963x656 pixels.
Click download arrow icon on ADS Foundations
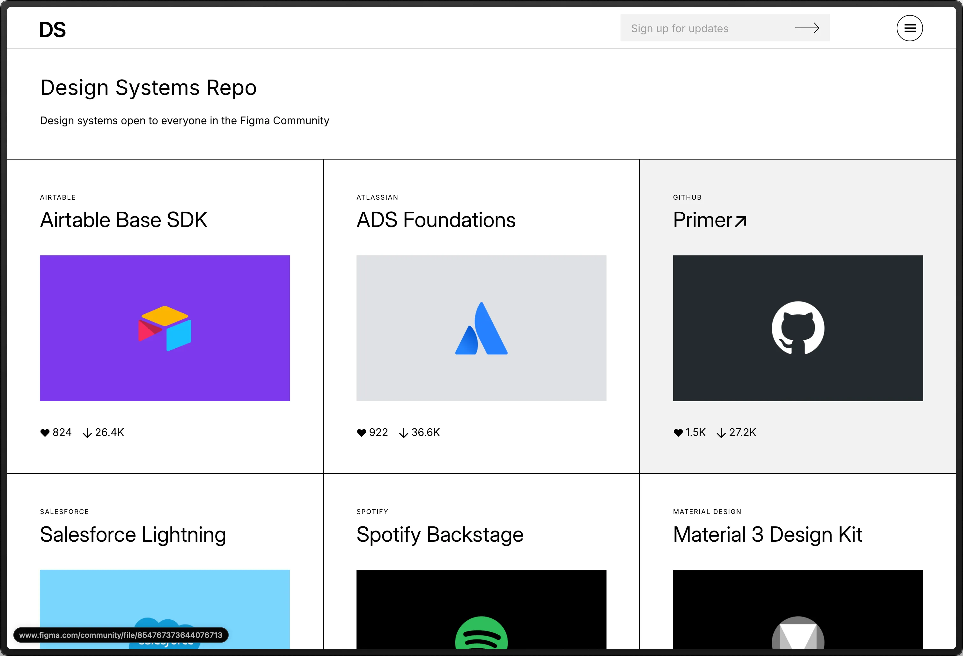403,432
